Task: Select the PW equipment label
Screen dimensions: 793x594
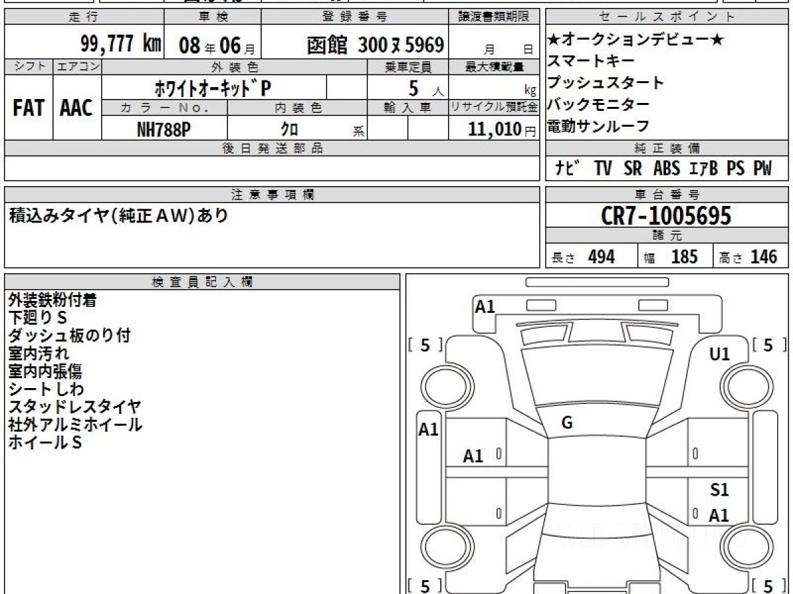Action: pyautogui.click(x=762, y=168)
